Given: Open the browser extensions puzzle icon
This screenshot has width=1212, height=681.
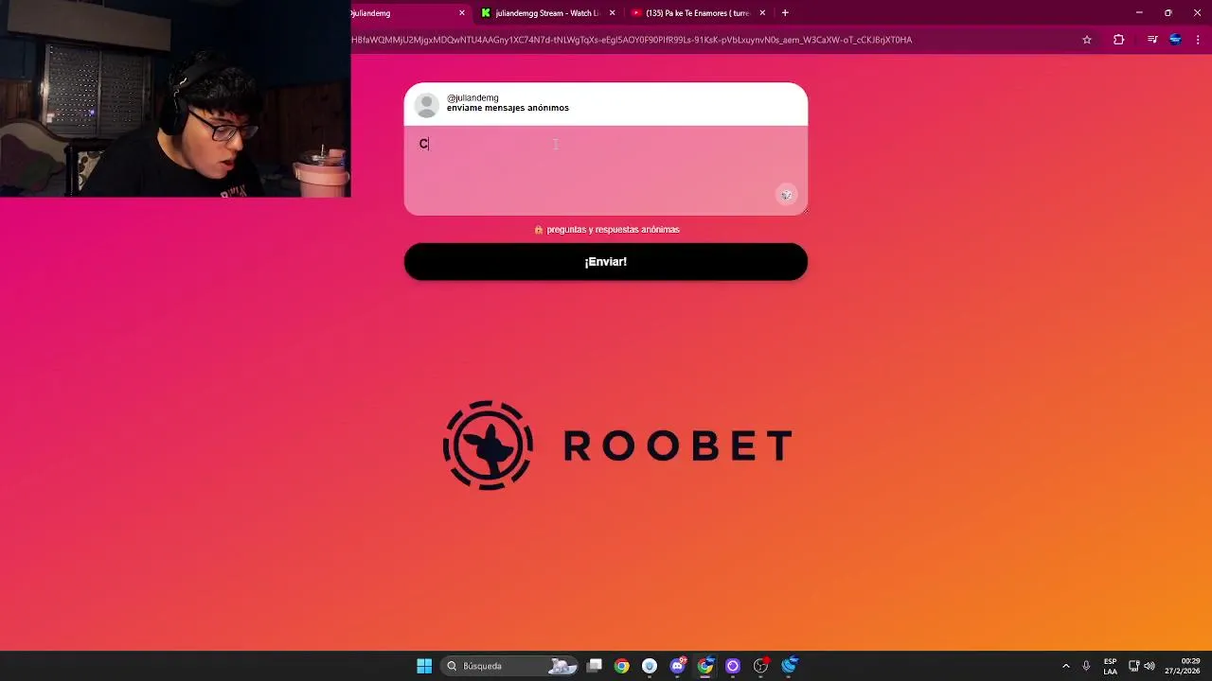Looking at the screenshot, I should (1119, 40).
